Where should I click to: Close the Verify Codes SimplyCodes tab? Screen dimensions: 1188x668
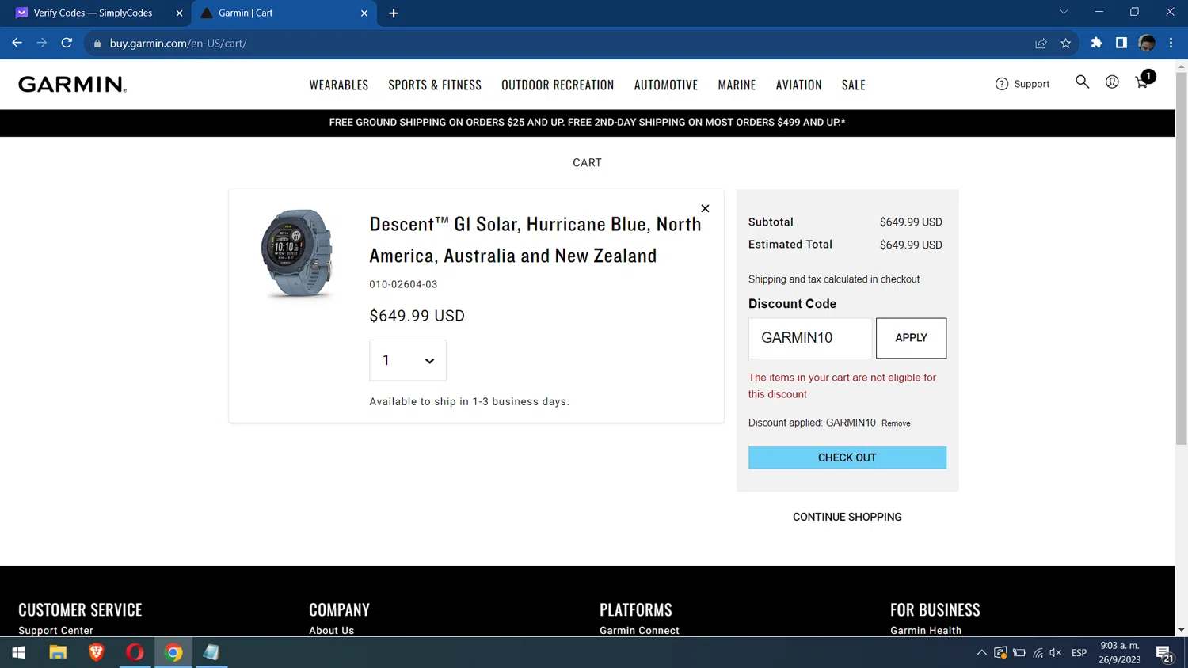click(x=179, y=13)
